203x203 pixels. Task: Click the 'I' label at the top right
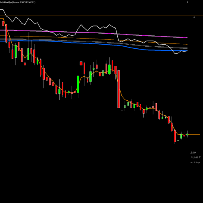(187, 2)
